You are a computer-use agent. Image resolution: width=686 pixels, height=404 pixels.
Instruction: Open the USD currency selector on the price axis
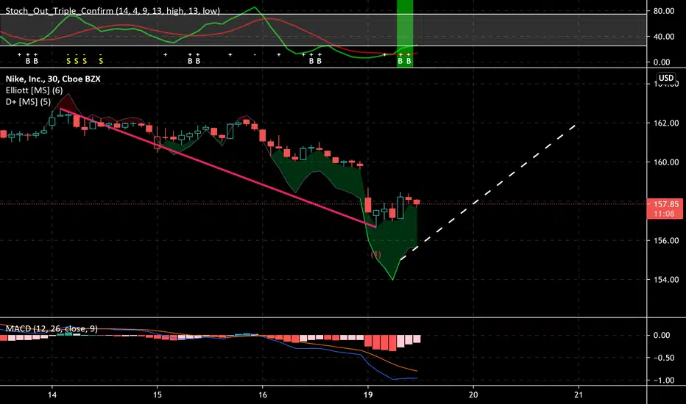pyautogui.click(x=666, y=78)
